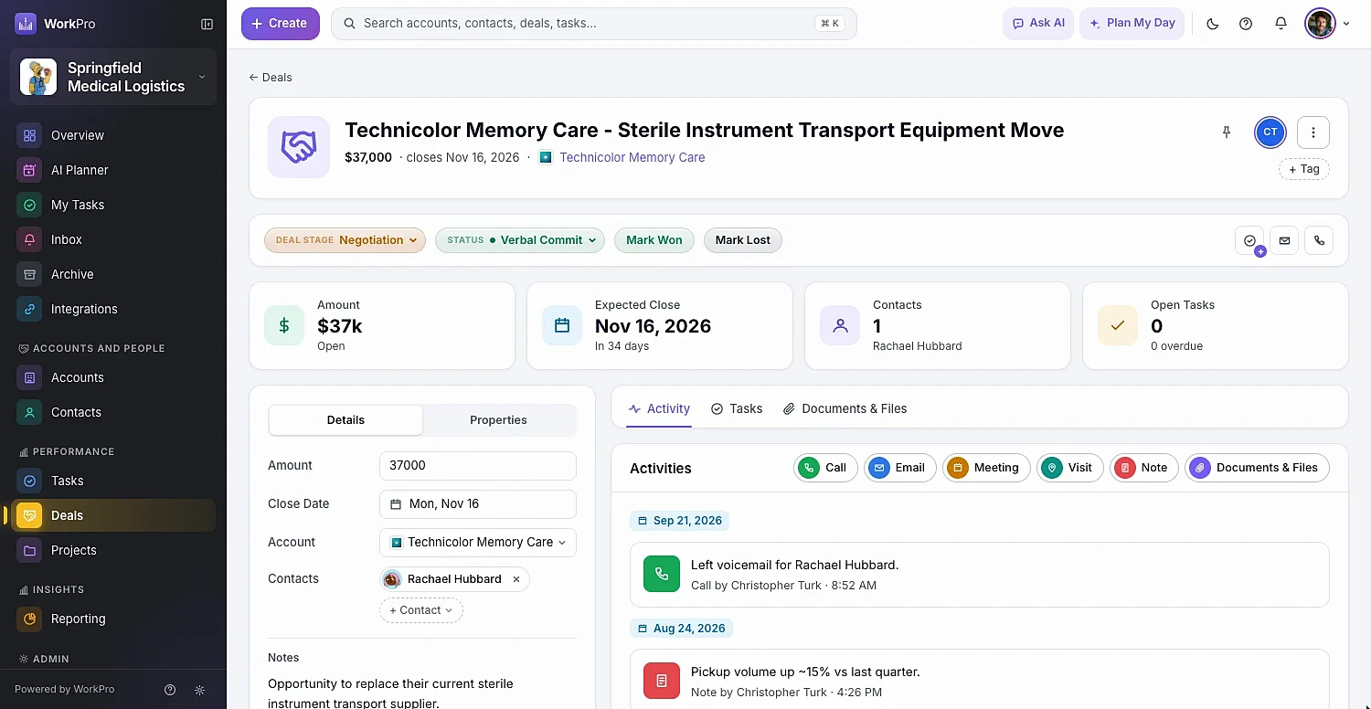Click the sidebar footer settings gear icon

coord(200,690)
